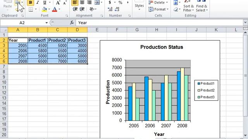The width and height of the screenshot is (248, 139).
Task: Apply yellow Fill Color bucket
Action: (45, 9)
